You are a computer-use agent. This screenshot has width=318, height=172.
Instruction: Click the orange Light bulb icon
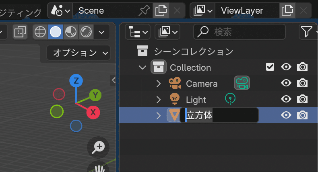click(175, 99)
